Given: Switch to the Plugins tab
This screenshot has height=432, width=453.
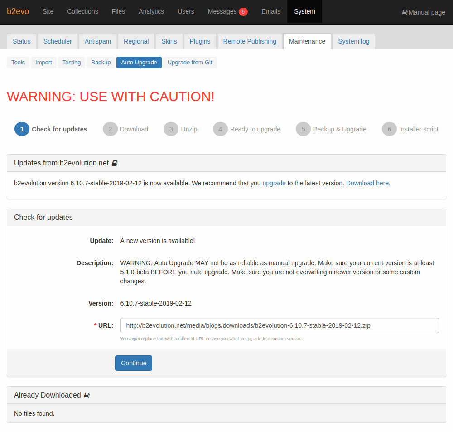Looking at the screenshot, I should point(200,41).
